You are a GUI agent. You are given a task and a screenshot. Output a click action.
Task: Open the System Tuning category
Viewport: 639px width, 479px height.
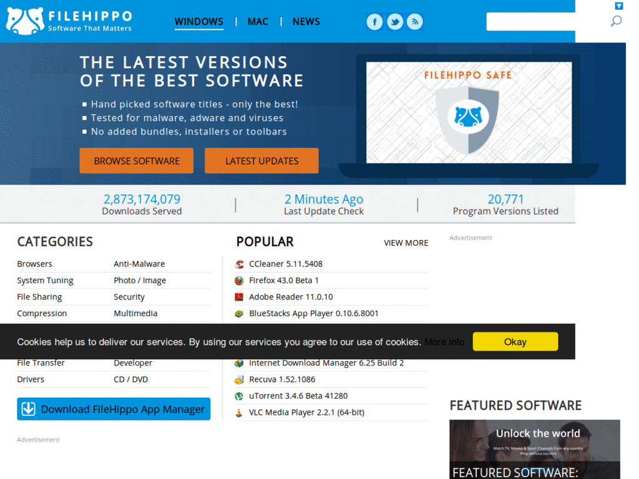tap(45, 281)
